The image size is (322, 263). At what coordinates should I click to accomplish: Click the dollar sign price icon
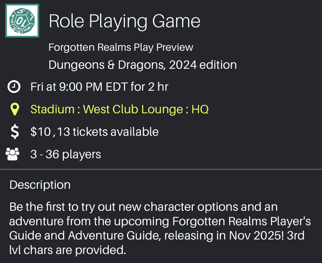pos(15,132)
